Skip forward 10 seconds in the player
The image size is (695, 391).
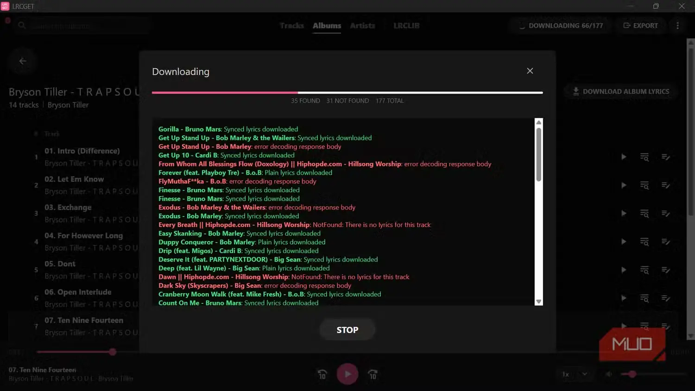tap(373, 374)
